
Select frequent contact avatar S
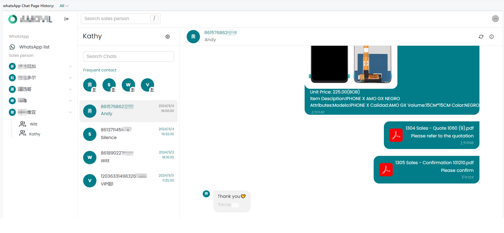pyautogui.click(x=109, y=85)
